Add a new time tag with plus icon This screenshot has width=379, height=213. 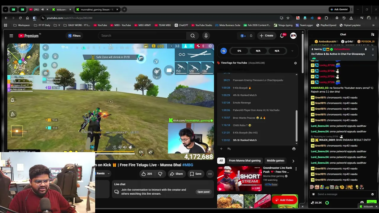(221, 149)
